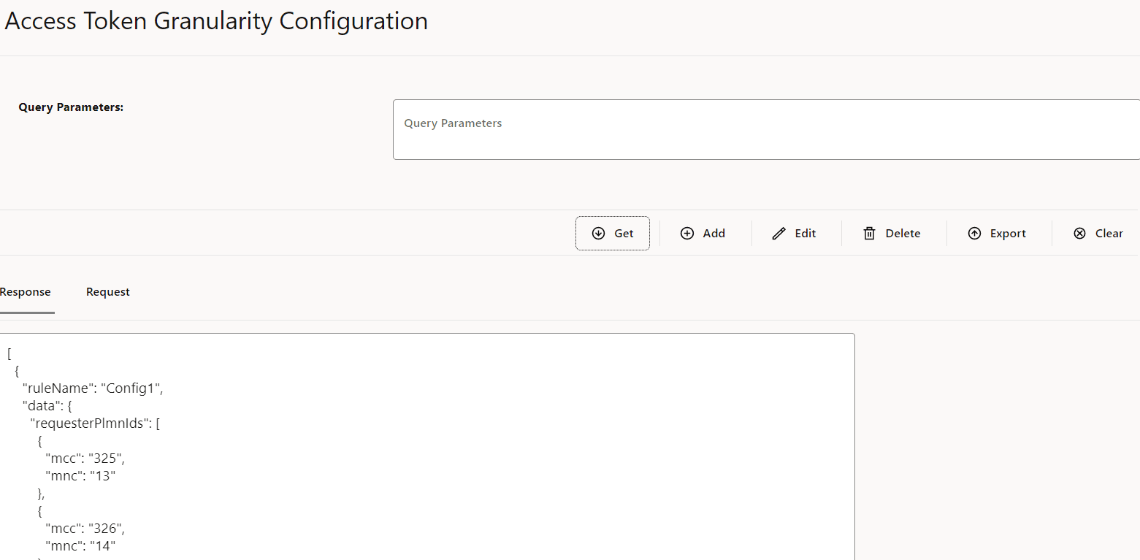Click the Access Token Granularity Configuration heading

pos(215,20)
